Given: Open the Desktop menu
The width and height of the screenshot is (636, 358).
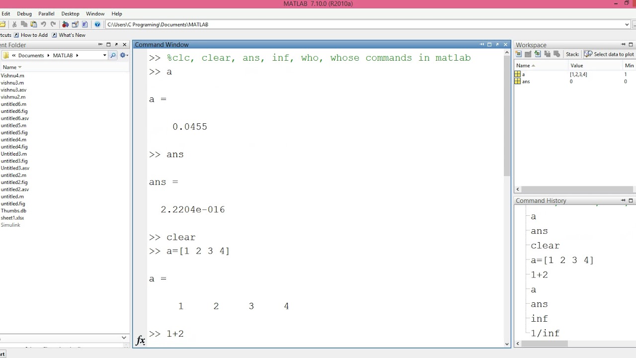Looking at the screenshot, I should coord(70,14).
